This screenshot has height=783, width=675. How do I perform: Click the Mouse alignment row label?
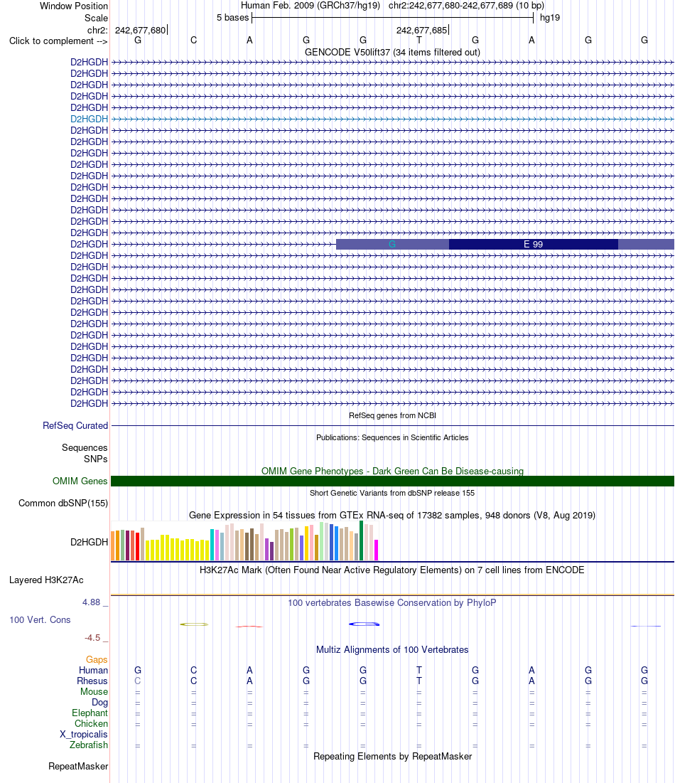pyautogui.click(x=94, y=692)
